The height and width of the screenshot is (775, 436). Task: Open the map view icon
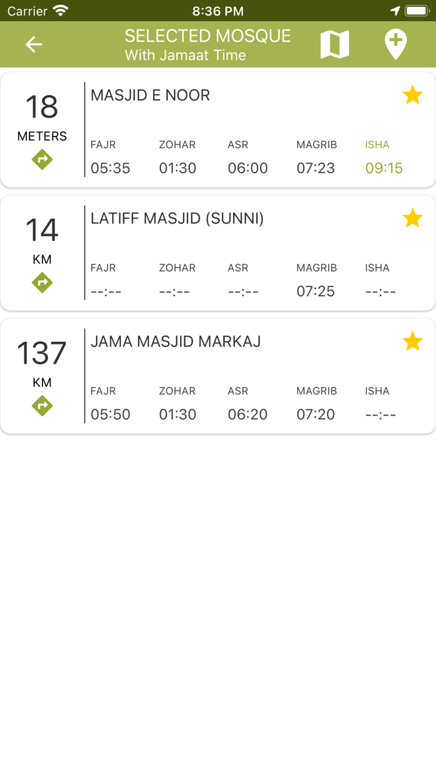tap(334, 44)
